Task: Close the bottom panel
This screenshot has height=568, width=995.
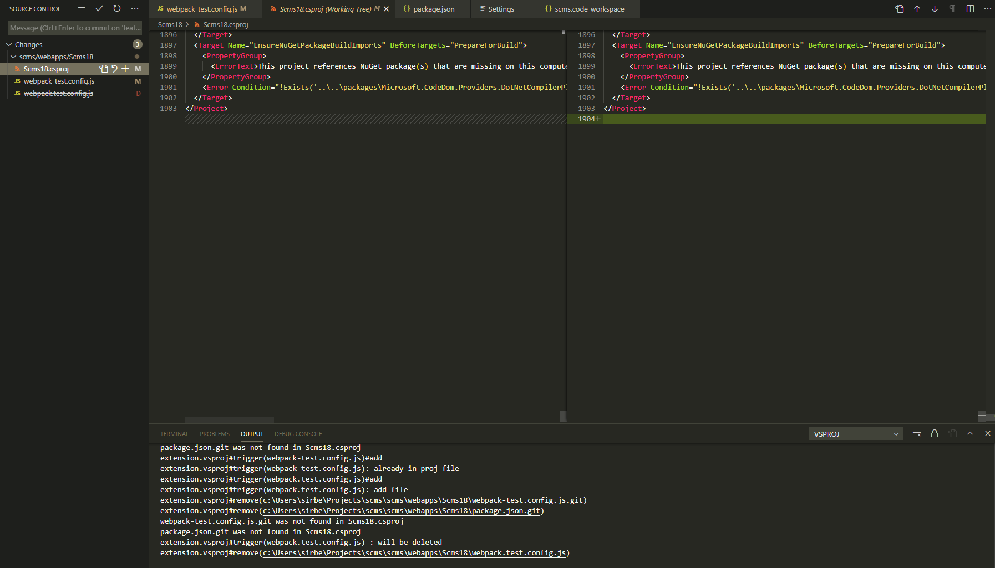Action: point(988,433)
